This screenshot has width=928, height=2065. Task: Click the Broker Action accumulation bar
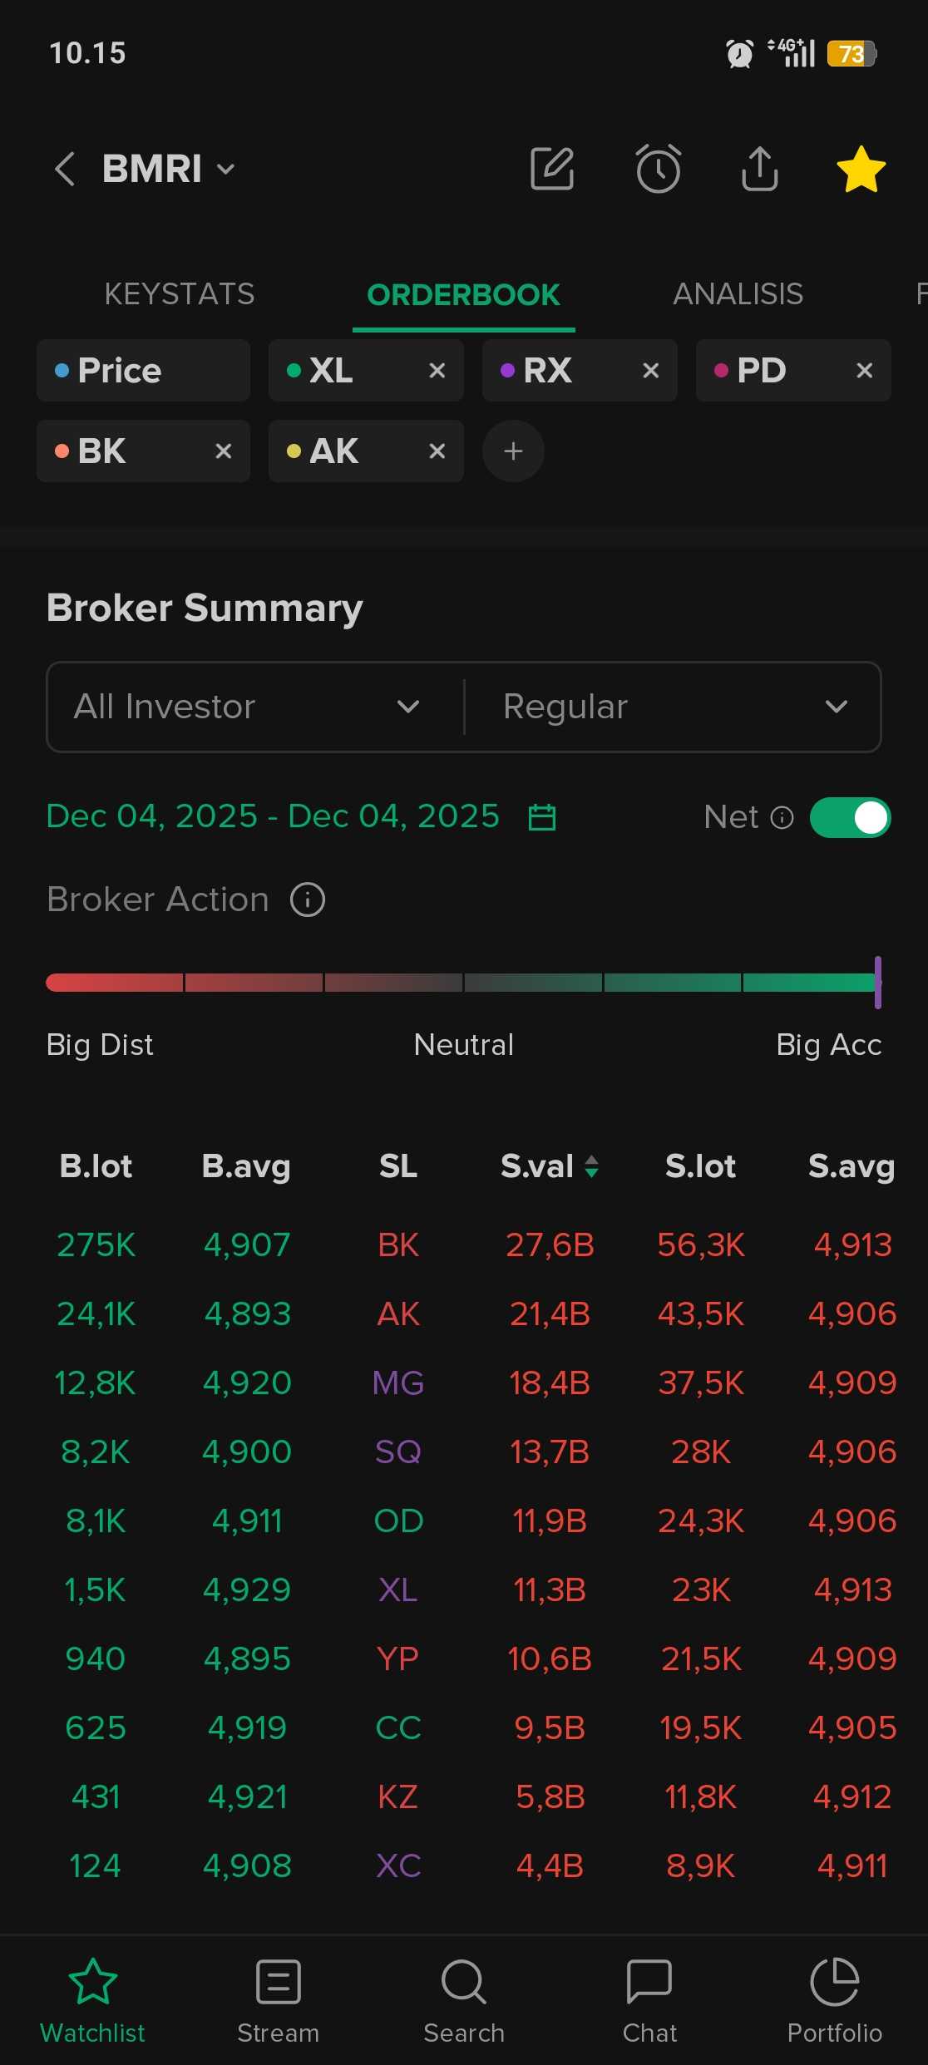(x=463, y=983)
